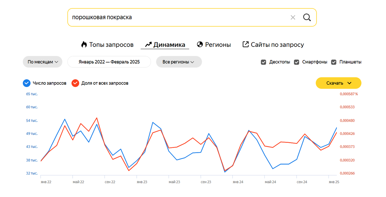Switch to the Топы запросов tab
The width and height of the screenshot is (386, 197).
[x=108, y=45]
